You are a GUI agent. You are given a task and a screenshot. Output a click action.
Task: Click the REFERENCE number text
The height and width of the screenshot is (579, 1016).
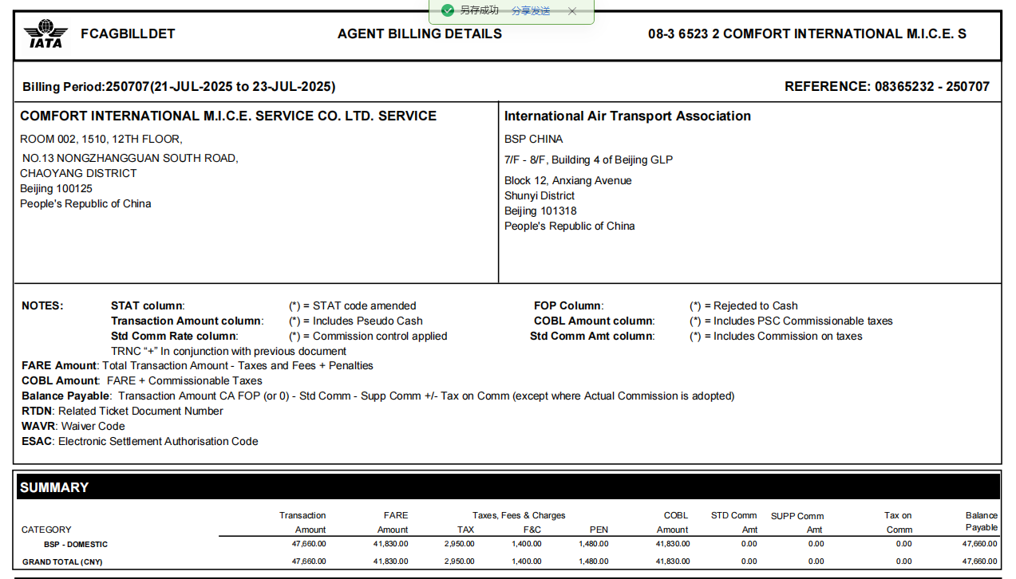pyautogui.click(x=887, y=87)
